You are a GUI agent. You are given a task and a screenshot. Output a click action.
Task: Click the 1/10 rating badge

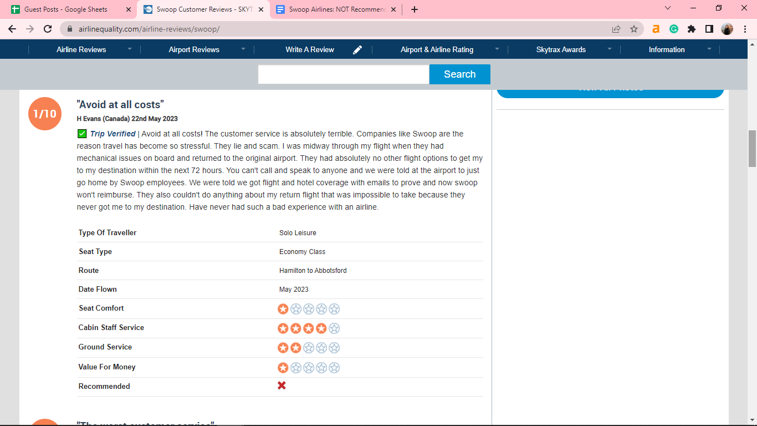point(45,114)
